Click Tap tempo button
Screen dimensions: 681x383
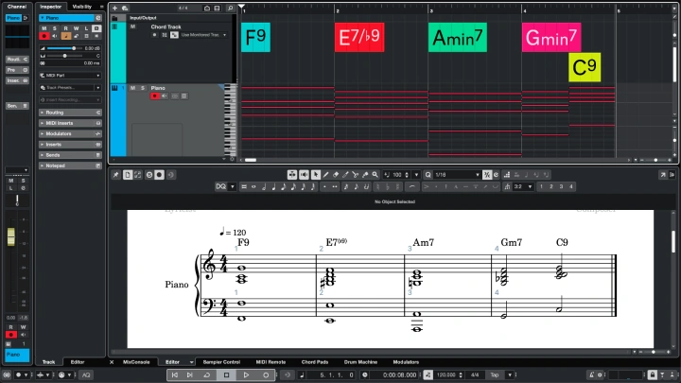(x=495, y=374)
